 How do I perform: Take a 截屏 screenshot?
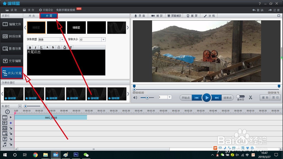coord(192,16)
